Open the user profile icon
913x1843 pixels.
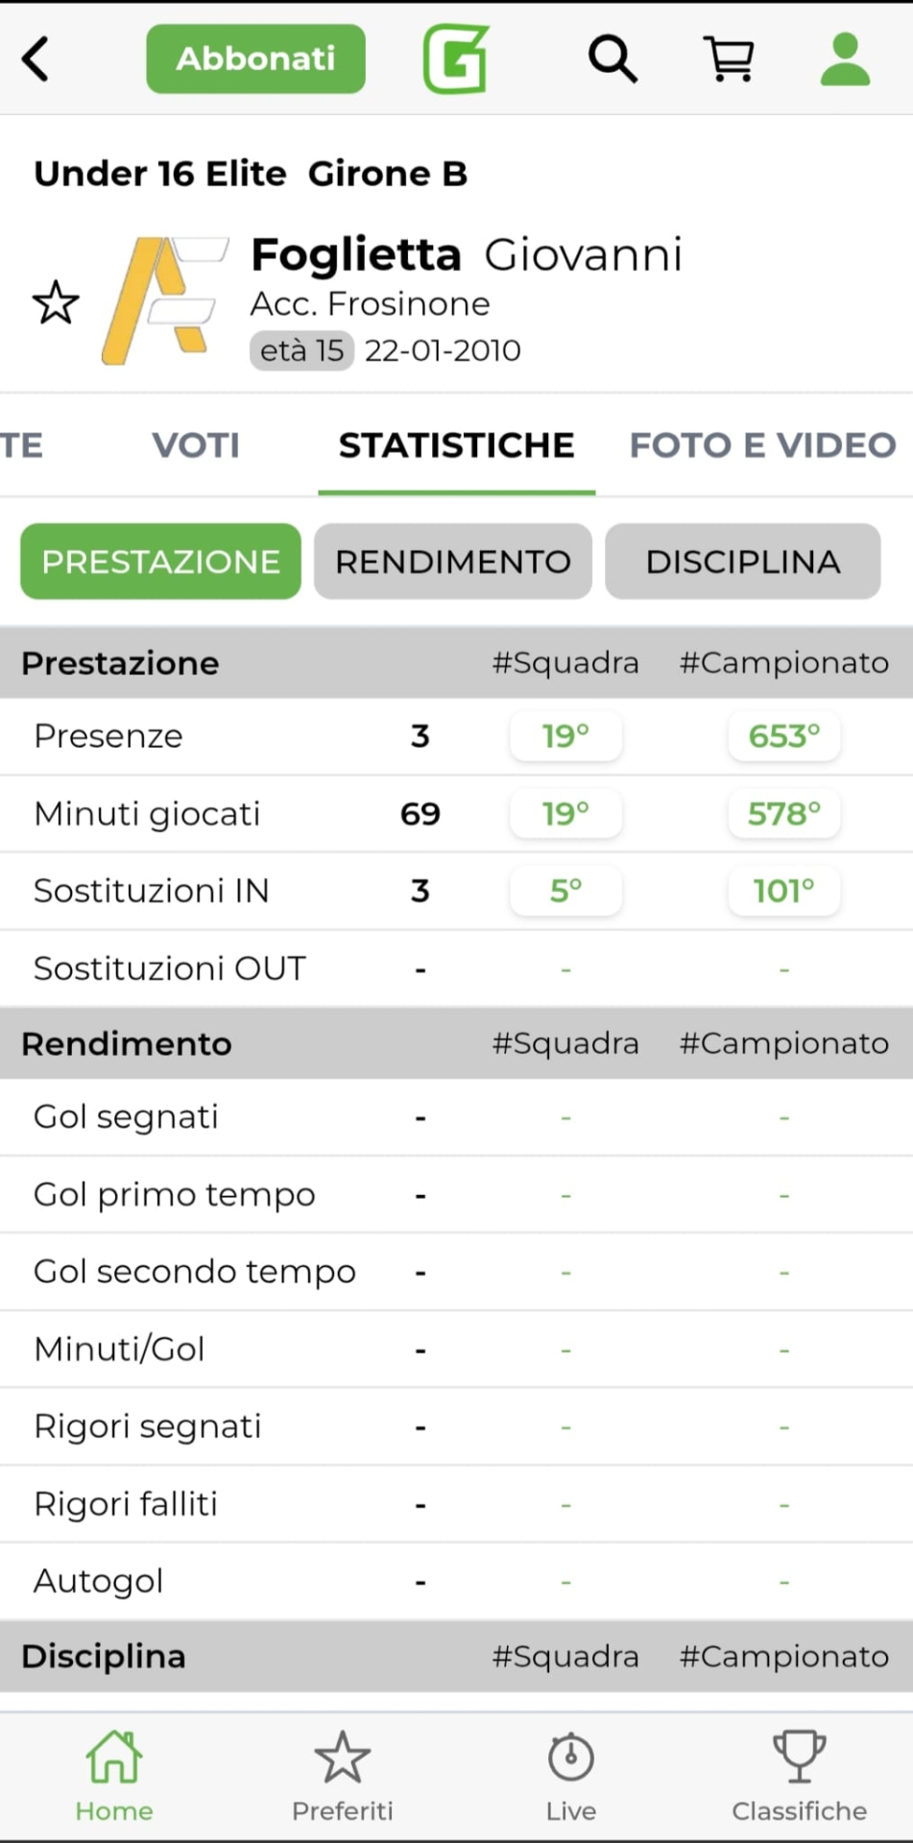[x=845, y=60]
